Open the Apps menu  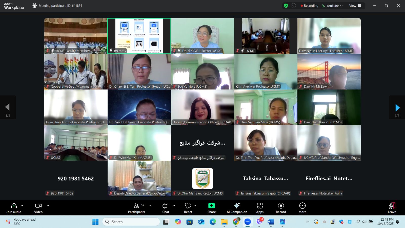click(x=260, y=208)
